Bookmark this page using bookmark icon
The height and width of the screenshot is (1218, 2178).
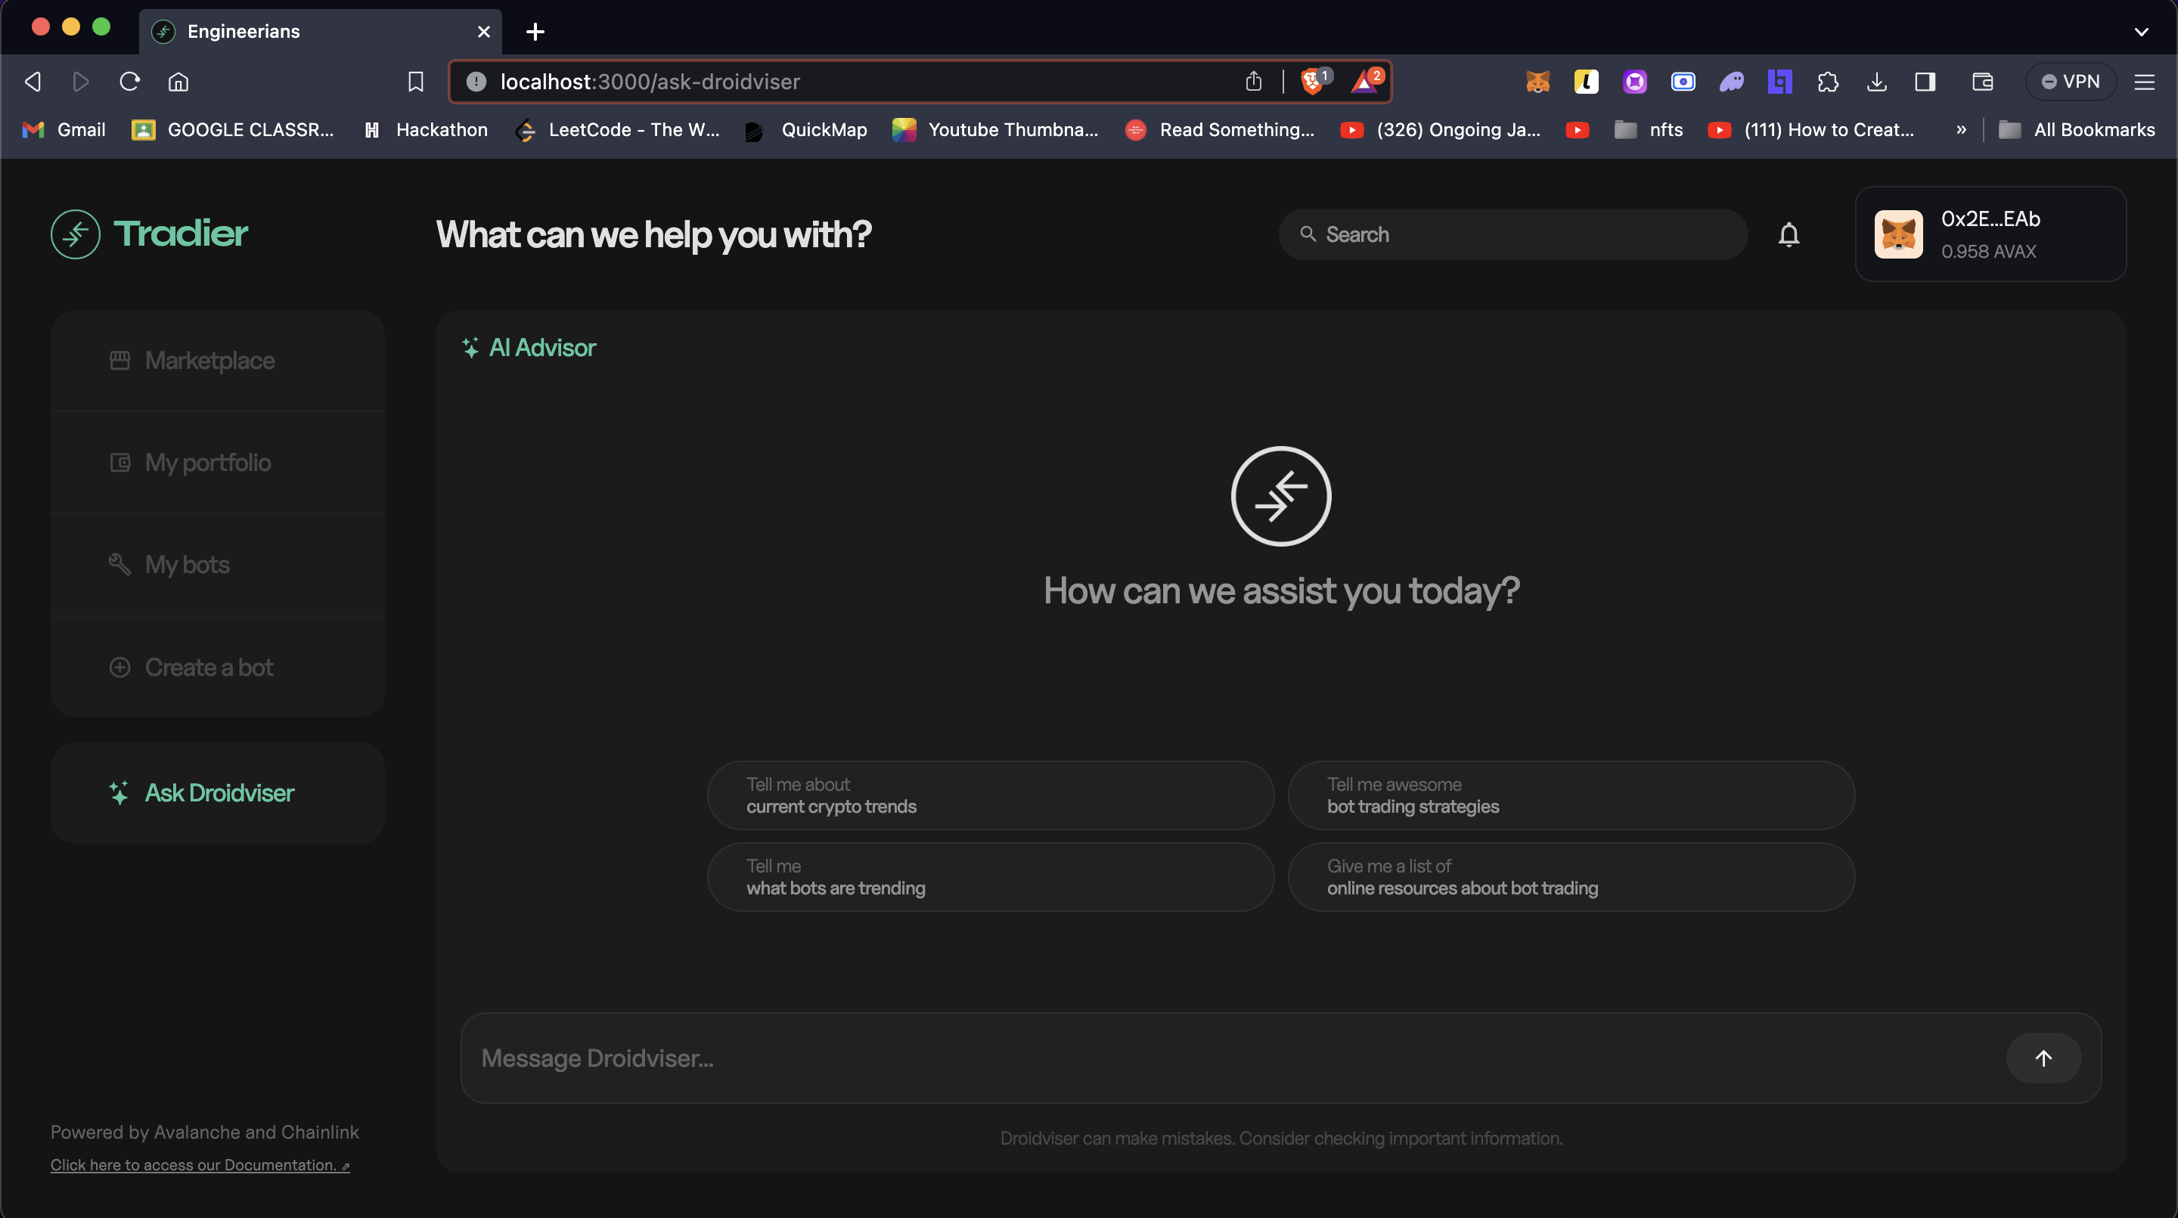pyautogui.click(x=415, y=82)
